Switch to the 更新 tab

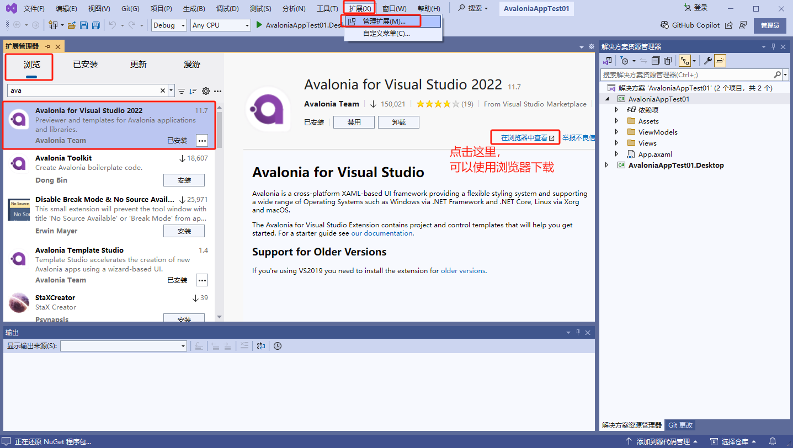tap(139, 65)
